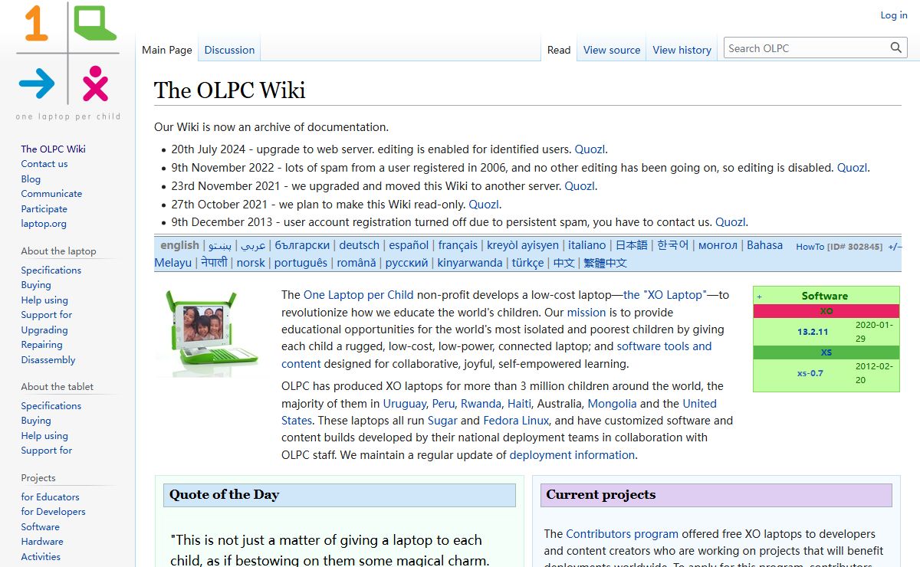Screen dimensions: 920x567
Task: Open the Blog sidebar link
Action: tap(31, 179)
